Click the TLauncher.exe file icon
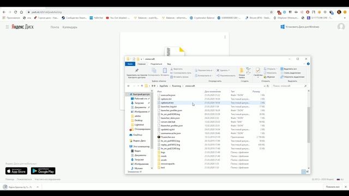Viewport: 349px width, 196px height. tap(159, 137)
